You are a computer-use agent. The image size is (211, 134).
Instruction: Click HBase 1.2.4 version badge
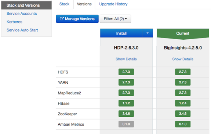click(183, 103)
